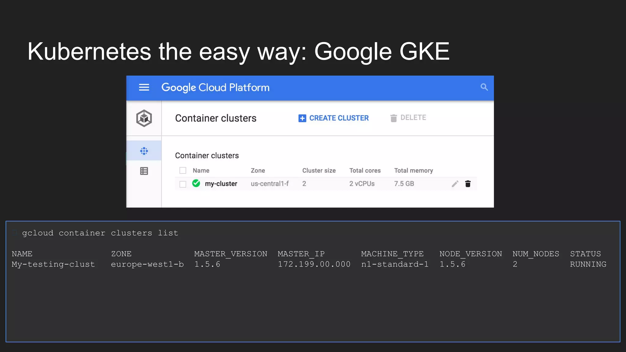
Task: Tick the select-all checkbox in table header
Action: [183, 170]
